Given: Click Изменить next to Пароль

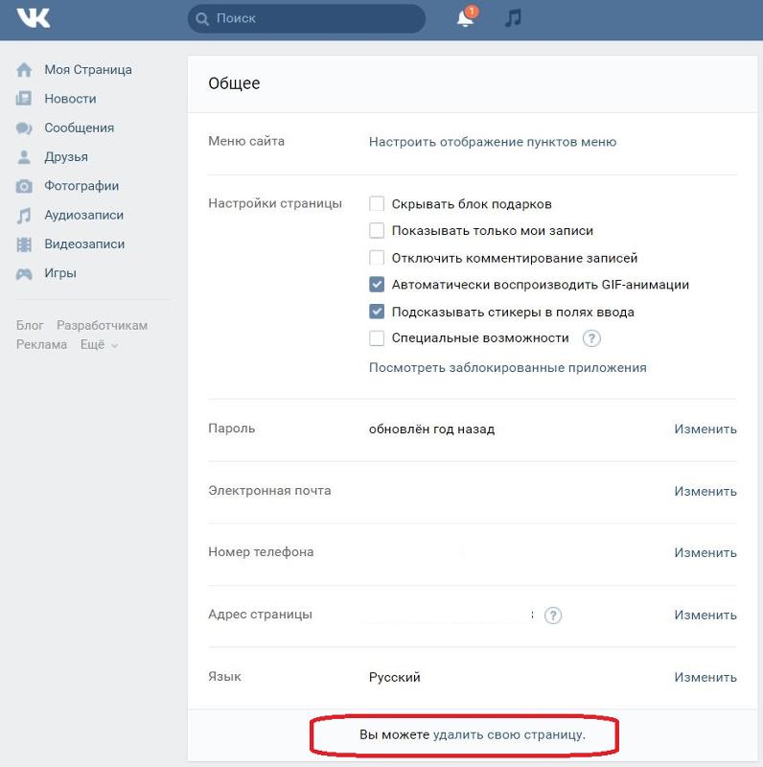Looking at the screenshot, I should [x=705, y=430].
